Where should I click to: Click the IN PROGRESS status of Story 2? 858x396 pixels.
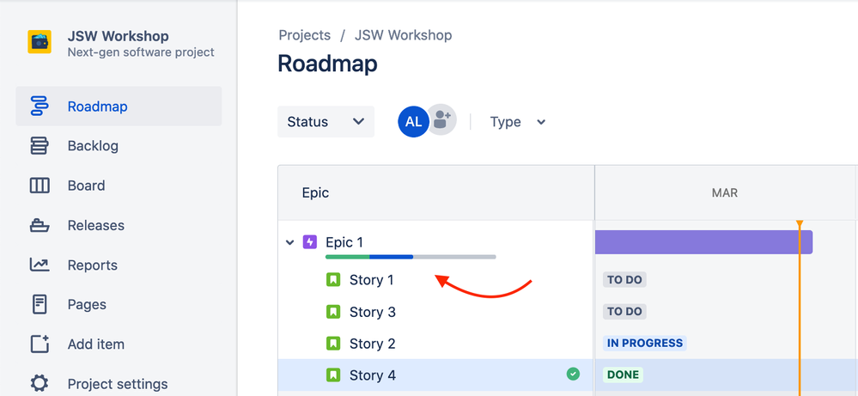coord(645,344)
